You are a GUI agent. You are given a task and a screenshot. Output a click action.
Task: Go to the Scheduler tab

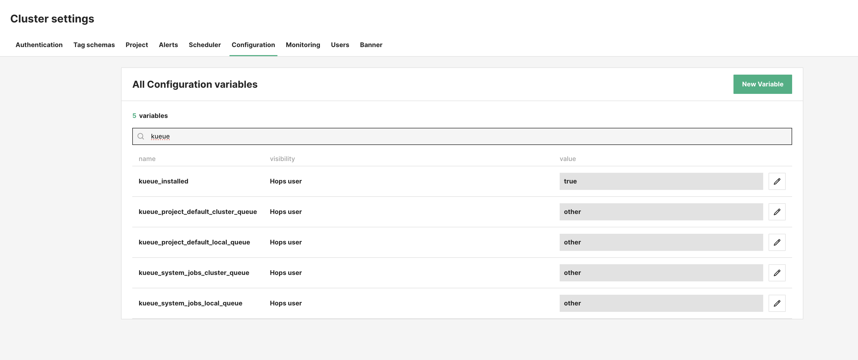205,45
